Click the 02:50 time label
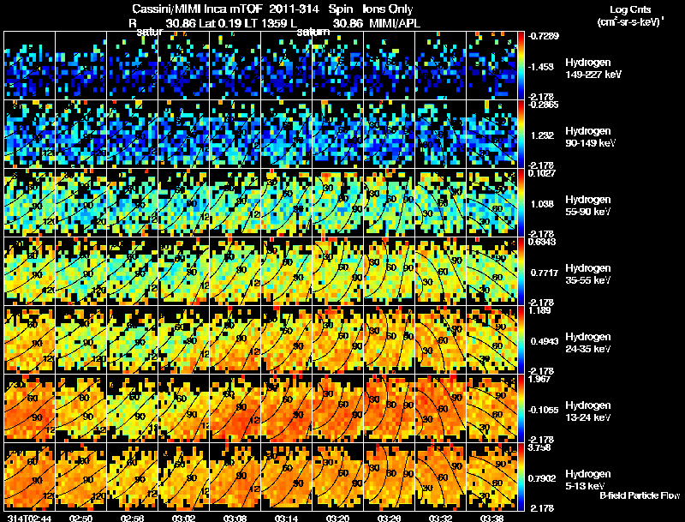The width and height of the screenshot is (685, 522). pos(80,518)
